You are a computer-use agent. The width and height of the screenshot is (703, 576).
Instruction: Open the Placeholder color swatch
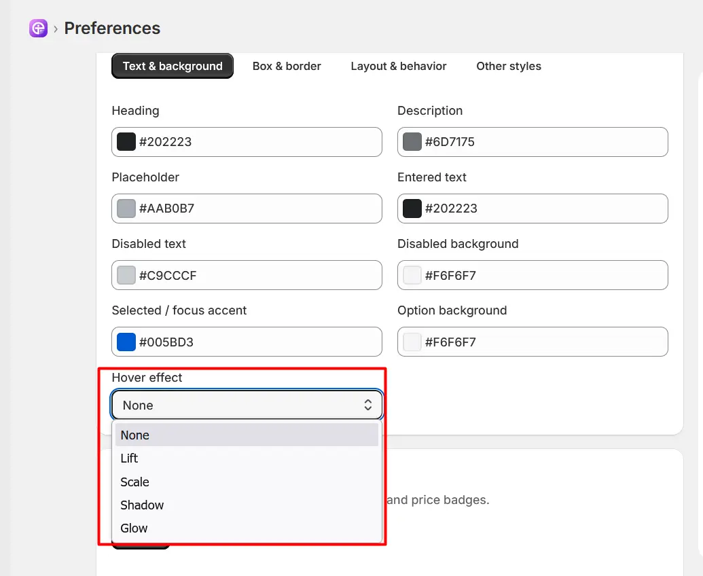pyautogui.click(x=126, y=209)
